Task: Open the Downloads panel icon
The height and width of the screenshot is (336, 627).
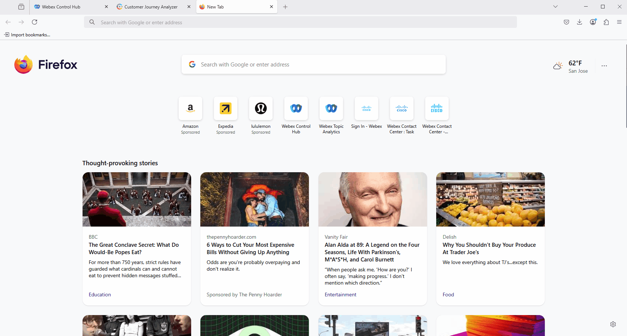Action: [580, 22]
